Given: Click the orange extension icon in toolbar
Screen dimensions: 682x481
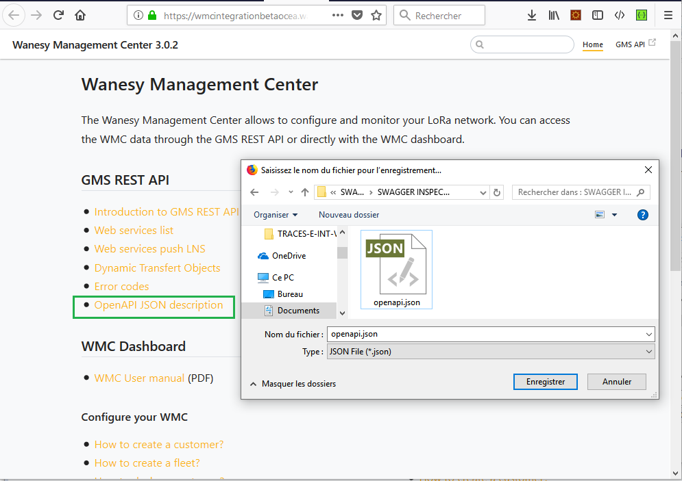Looking at the screenshot, I should 576,15.
